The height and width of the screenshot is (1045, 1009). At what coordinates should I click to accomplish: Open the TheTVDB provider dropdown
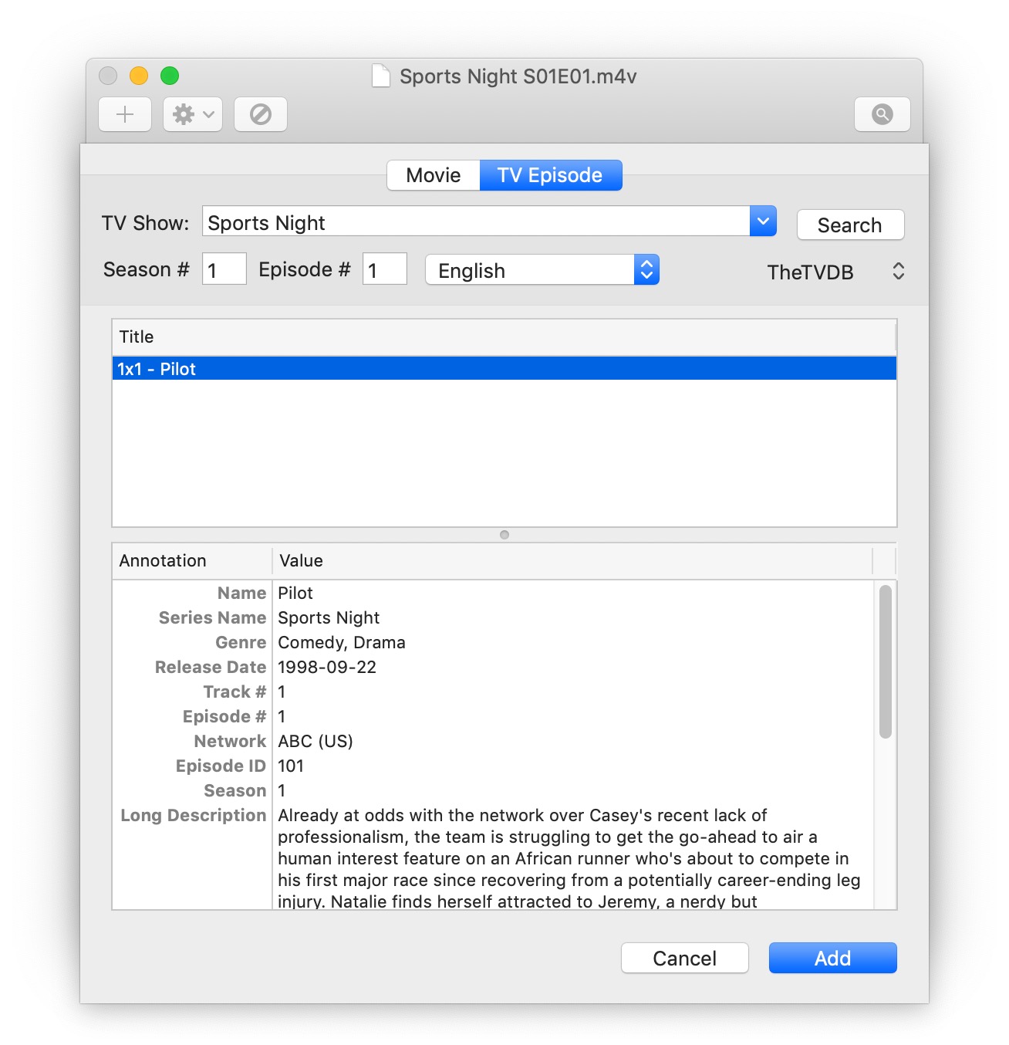pos(835,272)
